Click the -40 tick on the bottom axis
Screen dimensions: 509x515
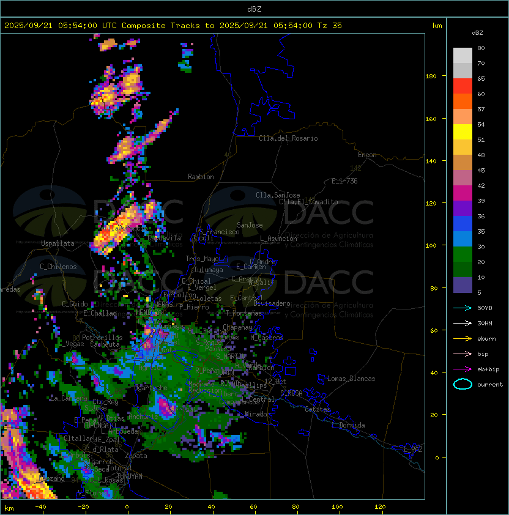(x=40, y=507)
